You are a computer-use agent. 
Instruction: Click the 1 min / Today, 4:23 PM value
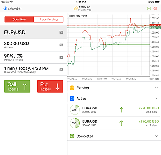(26, 68)
